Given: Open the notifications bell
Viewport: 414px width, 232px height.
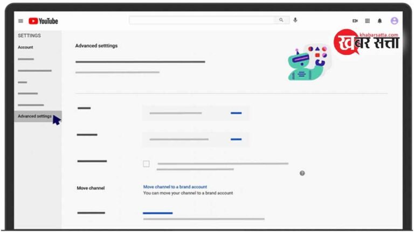Looking at the screenshot, I should click(x=379, y=21).
